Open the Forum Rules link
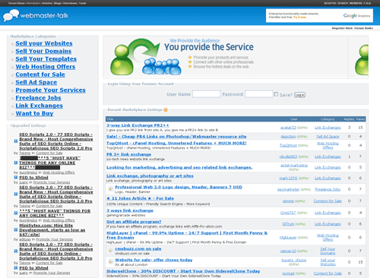The height and width of the screenshot is (278, 380). coord(363,28)
